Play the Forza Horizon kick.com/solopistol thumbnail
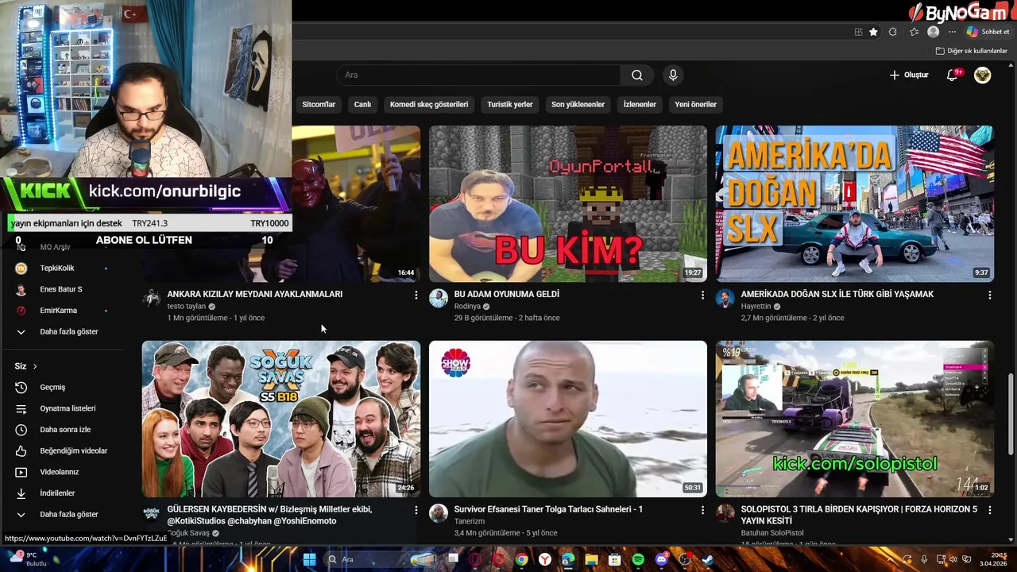 point(855,419)
